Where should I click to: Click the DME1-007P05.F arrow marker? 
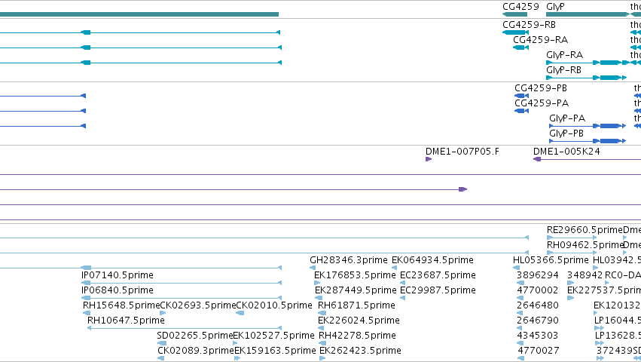click(x=429, y=159)
